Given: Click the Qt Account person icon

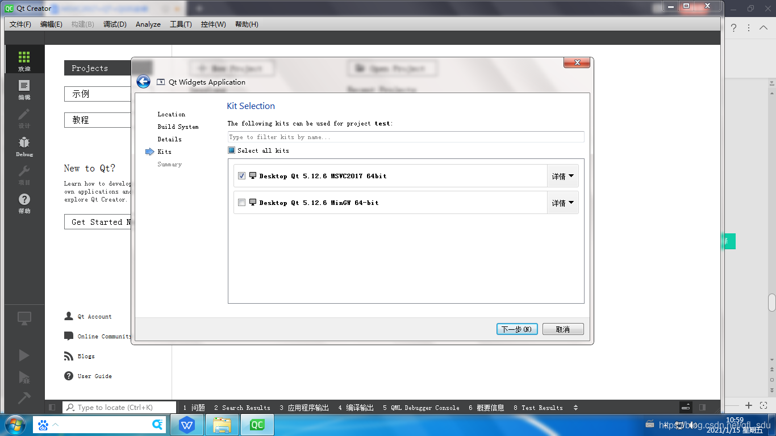Looking at the screenshot, I should point(69,316).
